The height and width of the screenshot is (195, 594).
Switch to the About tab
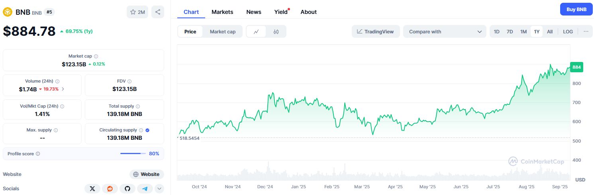point(309,12)
